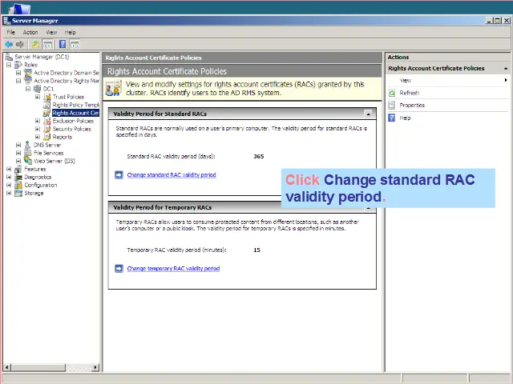The width and height of the screenshot is (513, 384).
Task: Click the arrow icon beside Change temporary RAC link
Action: tap(119, 269)
